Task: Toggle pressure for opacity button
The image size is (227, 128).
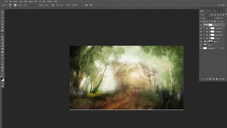Action: pyautogui.click(x=53, y=5)
